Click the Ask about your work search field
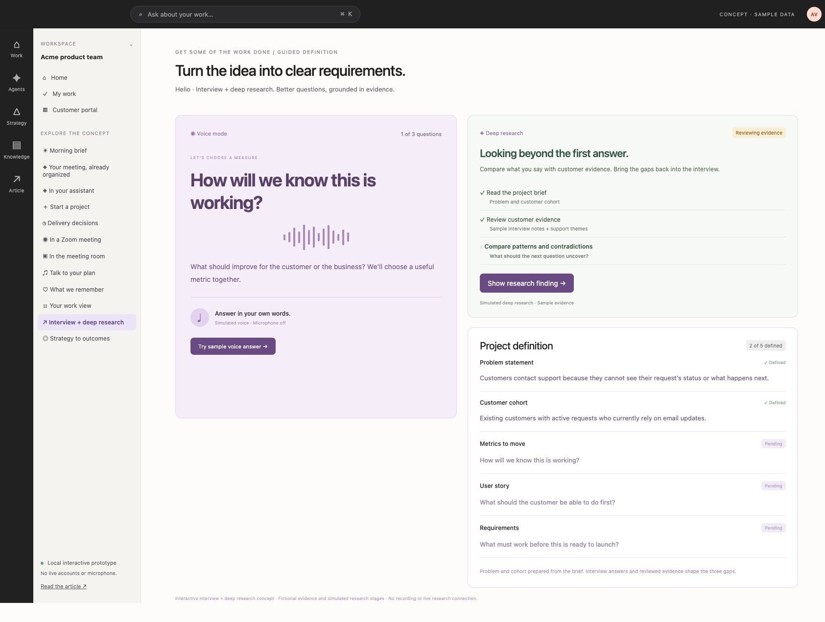Viewport: 825px width, 622px height. click(x=245, y=14)
